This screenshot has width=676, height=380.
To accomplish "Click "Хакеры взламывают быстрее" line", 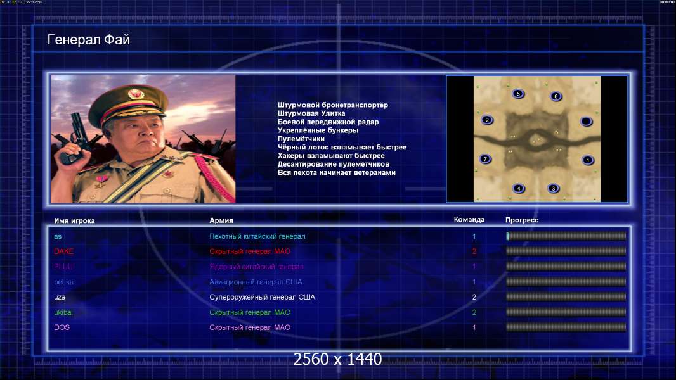I will 331,155.
